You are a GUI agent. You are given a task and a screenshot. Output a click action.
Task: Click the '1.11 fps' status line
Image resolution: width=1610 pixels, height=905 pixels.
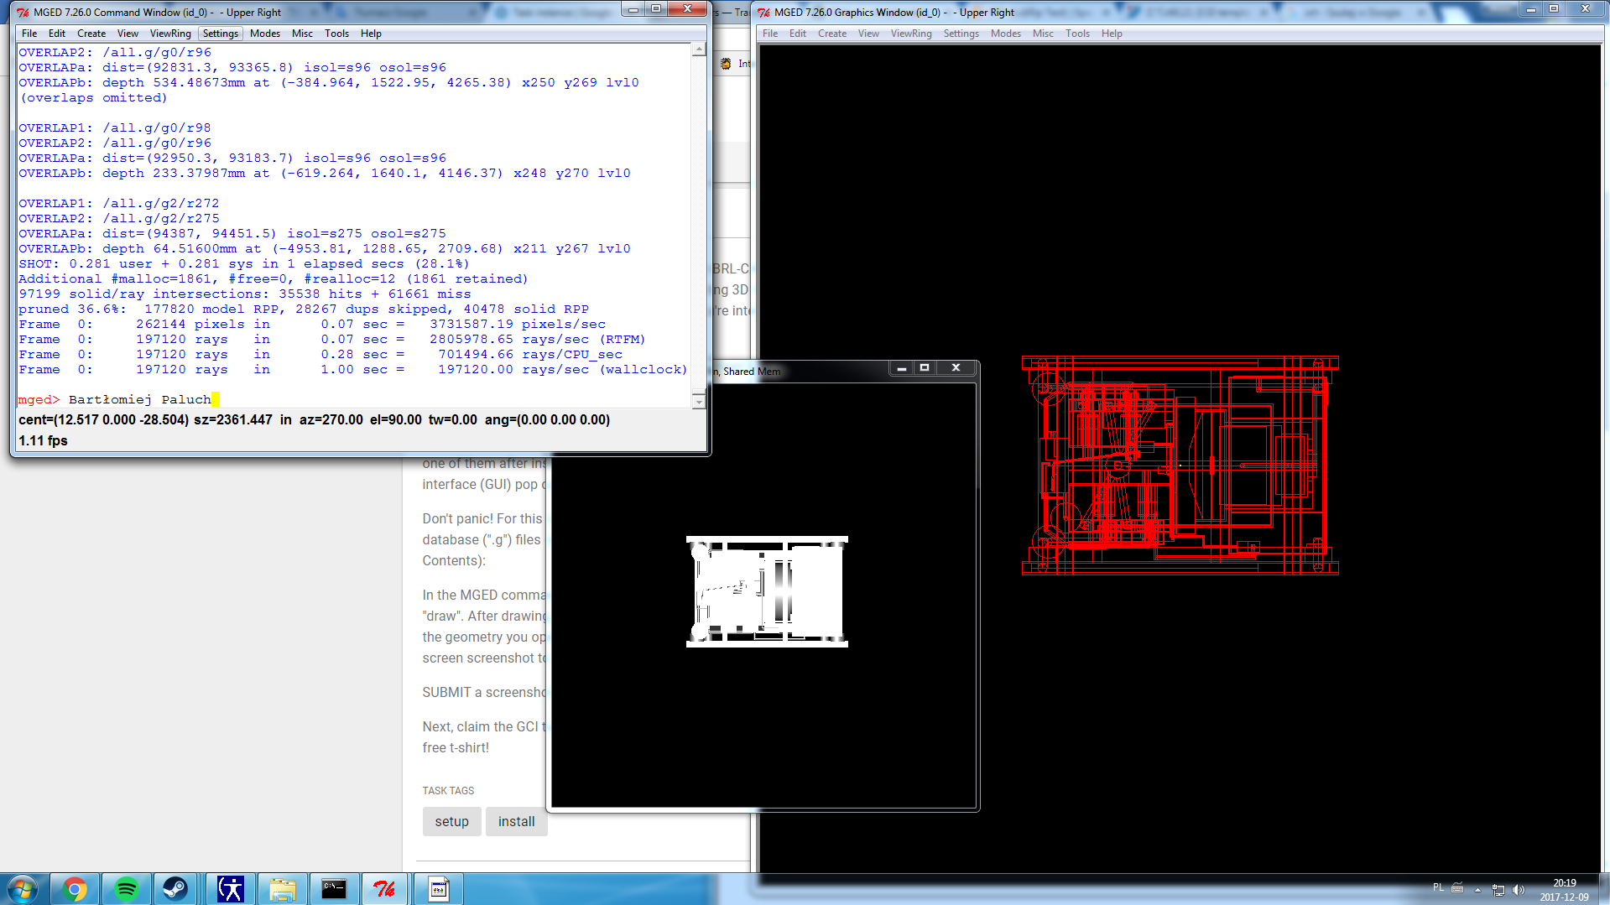[43, 441]
